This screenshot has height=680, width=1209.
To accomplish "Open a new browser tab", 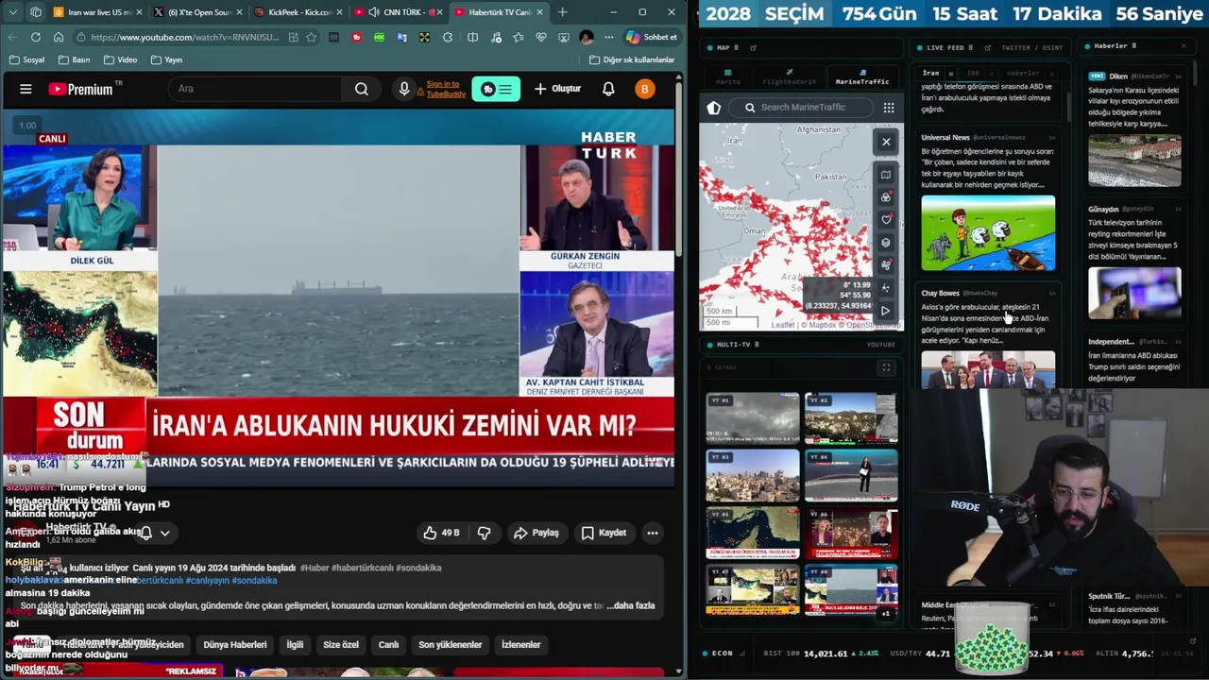I will click(562, 12).
